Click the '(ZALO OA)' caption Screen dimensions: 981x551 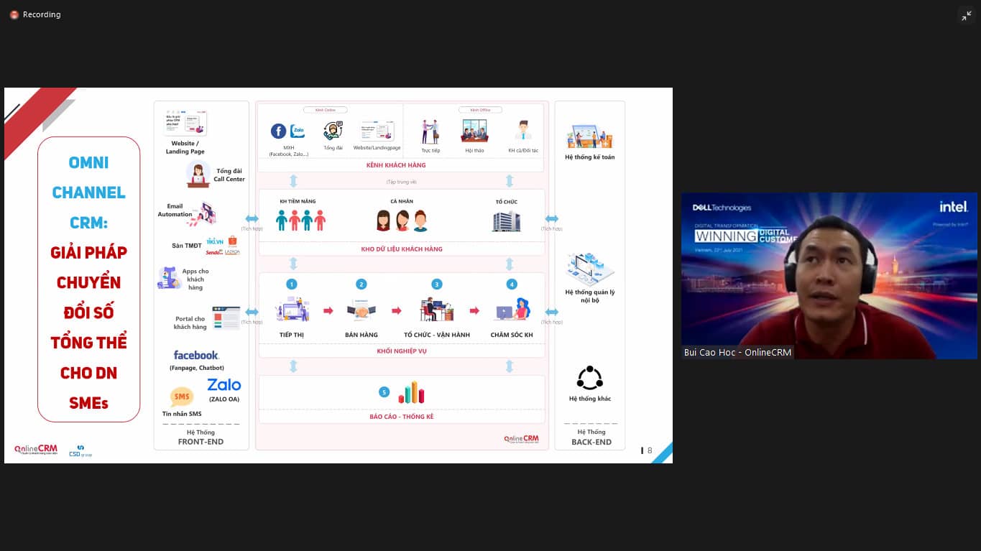224,399
